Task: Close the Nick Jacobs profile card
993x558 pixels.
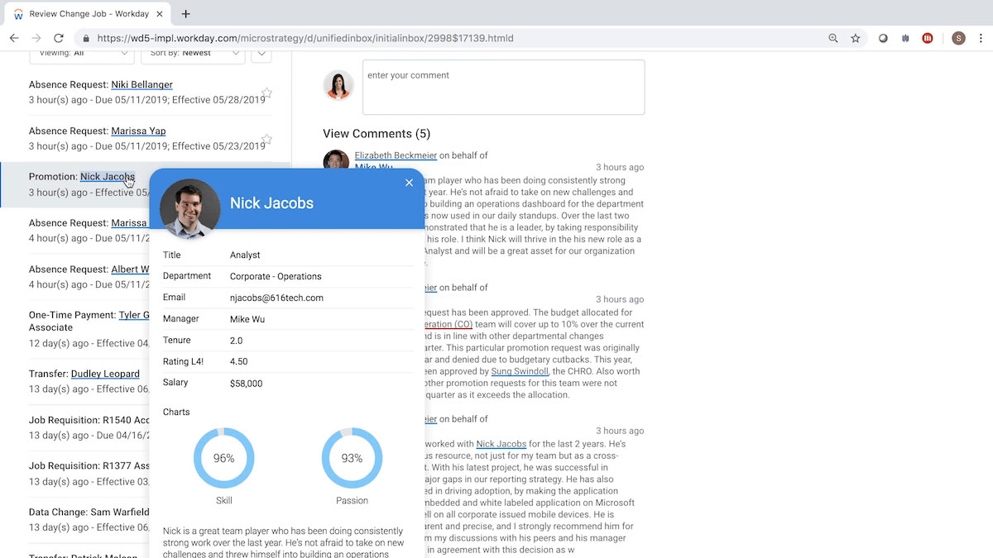Action: pyautogui.click(x=409, y=183)
